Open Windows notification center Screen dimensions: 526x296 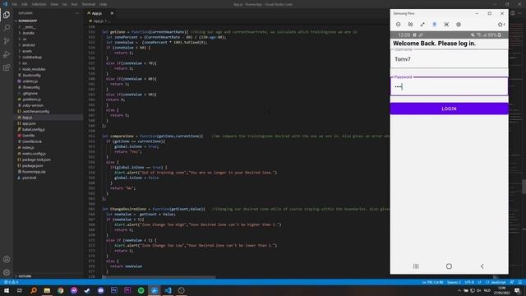click(x=518, y=290)
